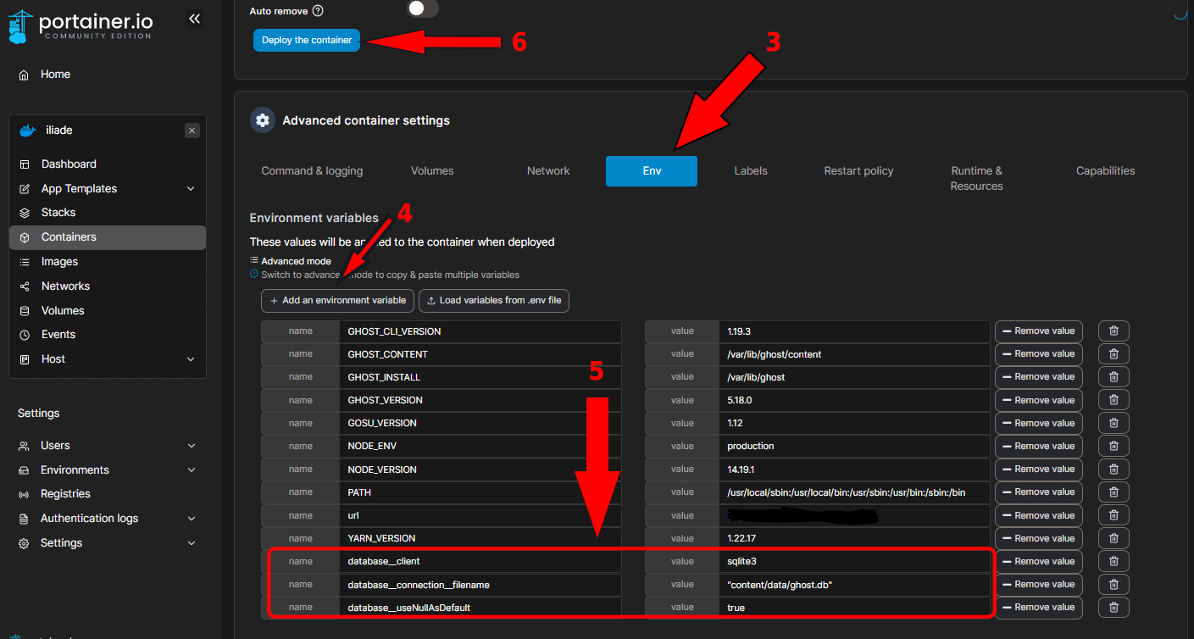The image size is (1194, 639).
Task: Delete the NODE_ENV variable with trash icon
Action: (1113, 446)
